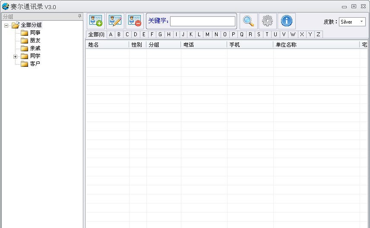Maximize the 赛尔通讯录 window
The height and width of the screenshot is (228, 370).
tap(354, 6)
